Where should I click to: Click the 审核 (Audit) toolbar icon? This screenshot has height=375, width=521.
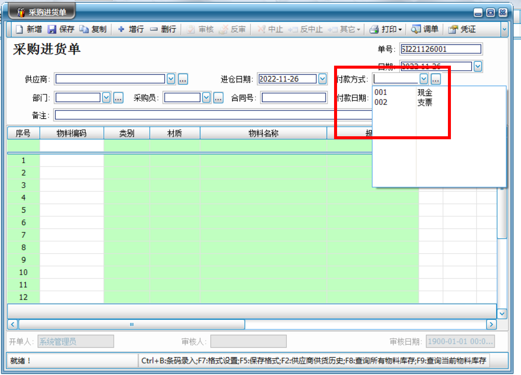click(191, 29)
